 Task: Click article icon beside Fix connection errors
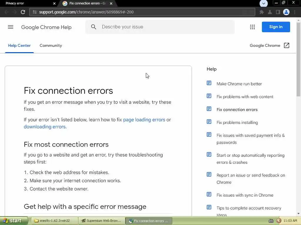209,109
